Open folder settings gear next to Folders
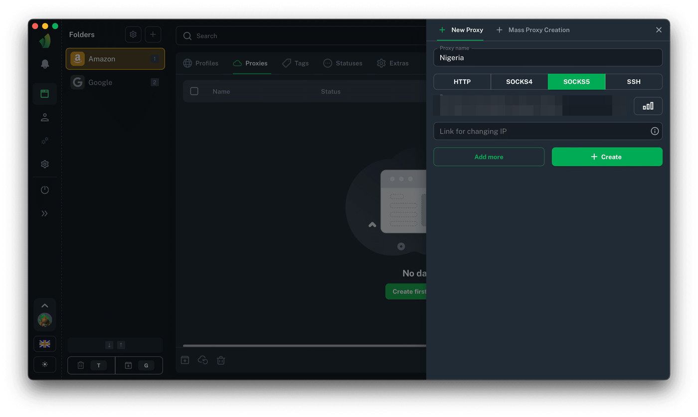 (133, 34)
